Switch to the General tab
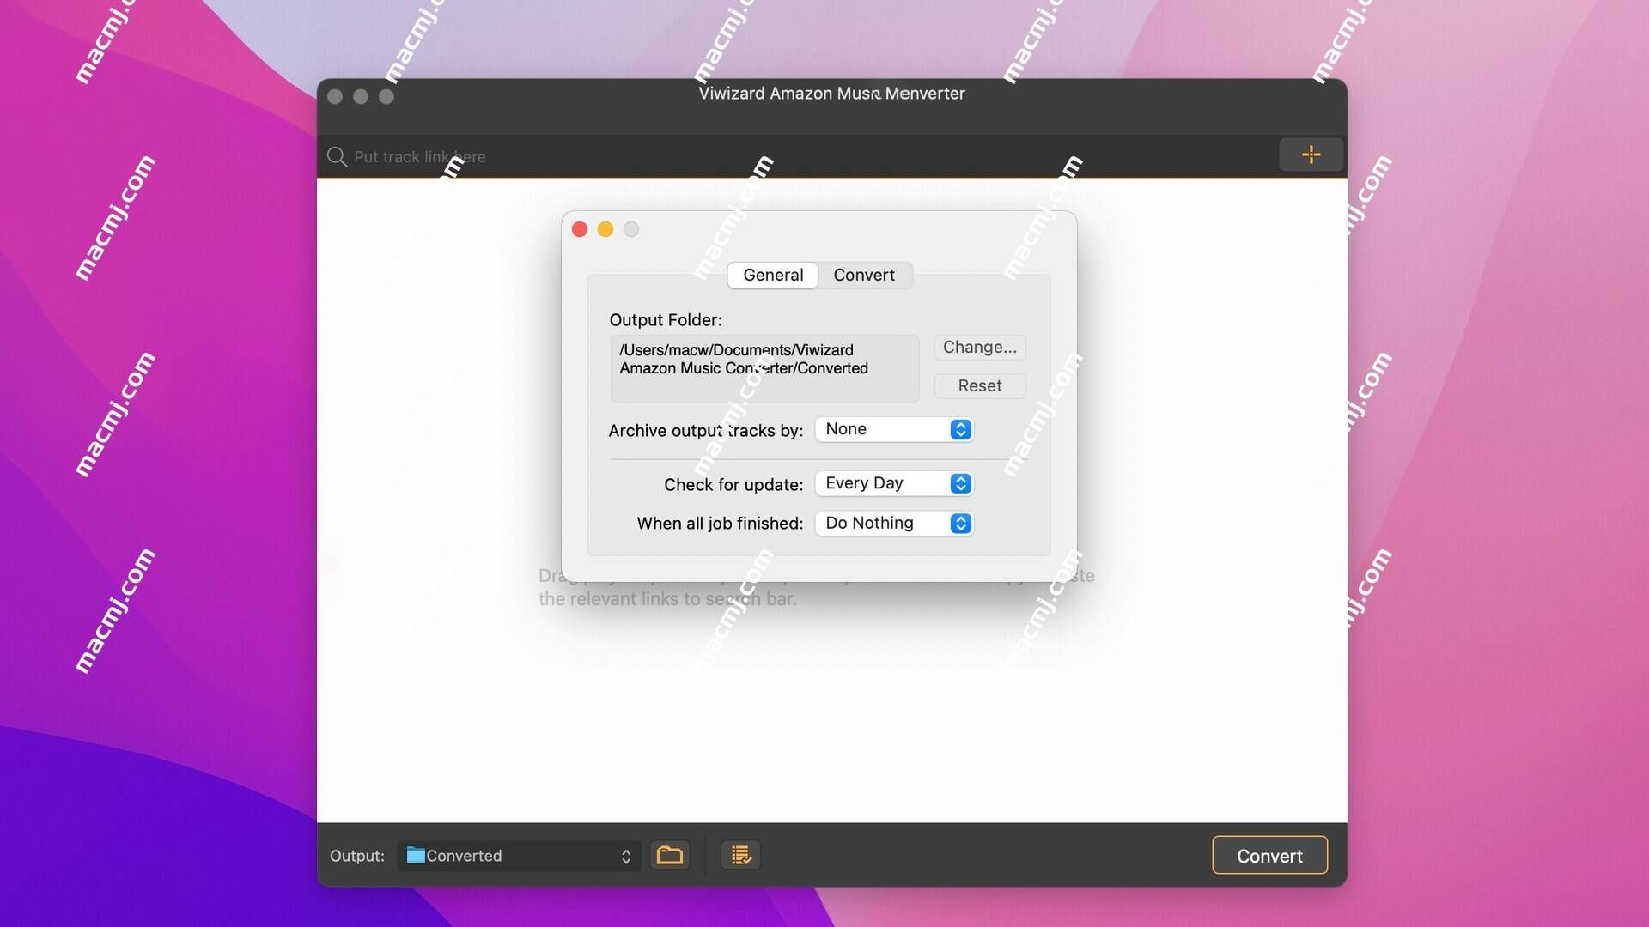Viewport: 1649px width, 927px height. click(773, 275)
